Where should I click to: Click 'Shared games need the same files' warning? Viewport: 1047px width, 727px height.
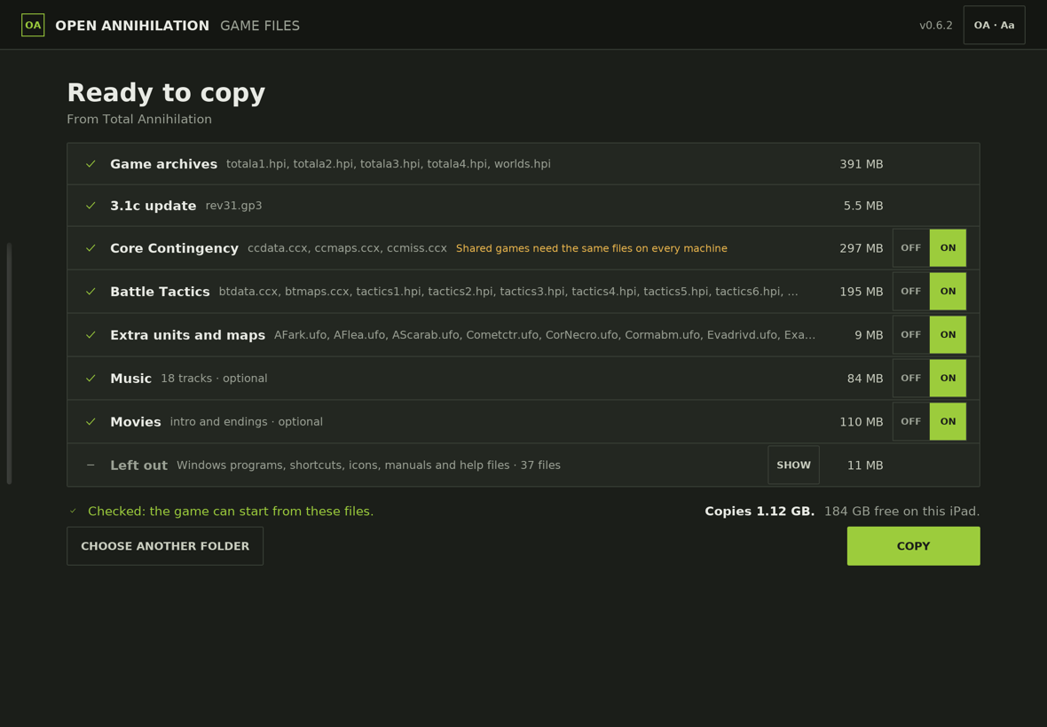click(x=592, y=248)
